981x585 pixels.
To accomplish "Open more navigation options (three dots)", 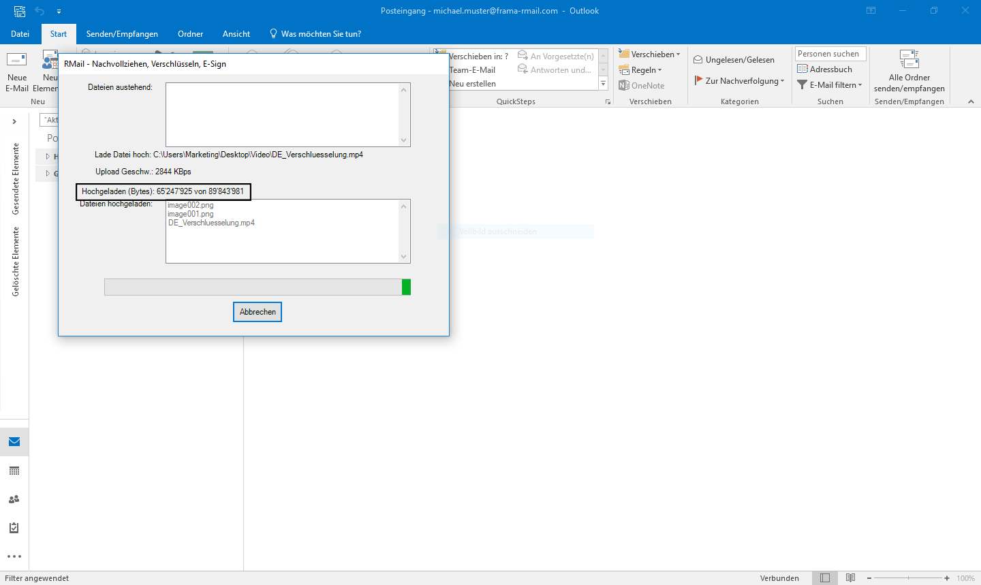I will (x=14, y=556).
